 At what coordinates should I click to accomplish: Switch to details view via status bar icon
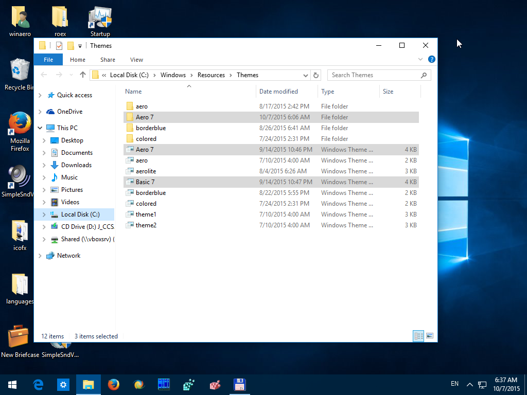tap(418, 336)
